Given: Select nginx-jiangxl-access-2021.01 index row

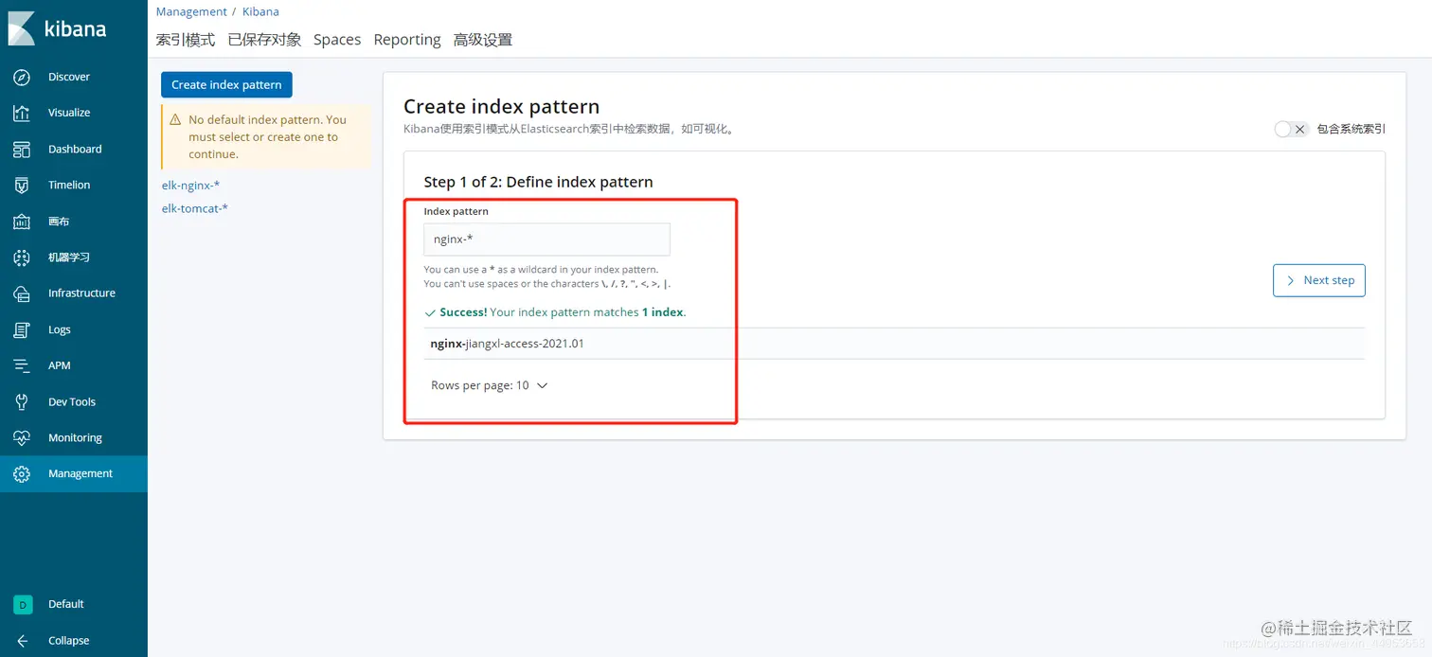Looking at the screenshot, I should pyautogui.click(x=894, y=344).
